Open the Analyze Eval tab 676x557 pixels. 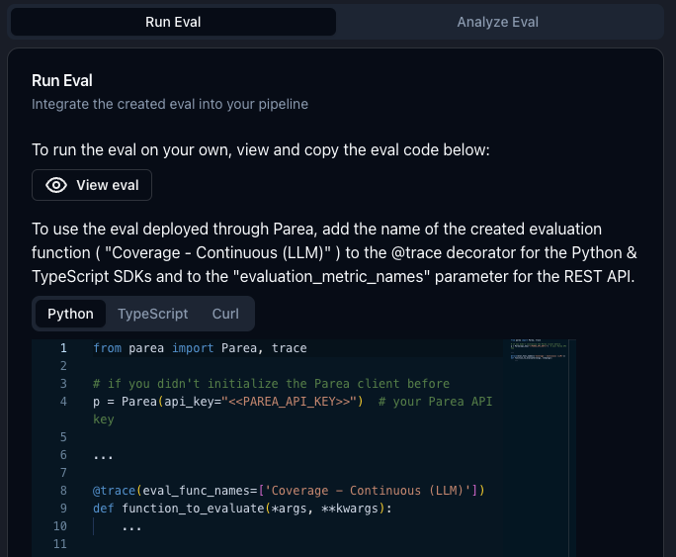click(x=497, y=22)
